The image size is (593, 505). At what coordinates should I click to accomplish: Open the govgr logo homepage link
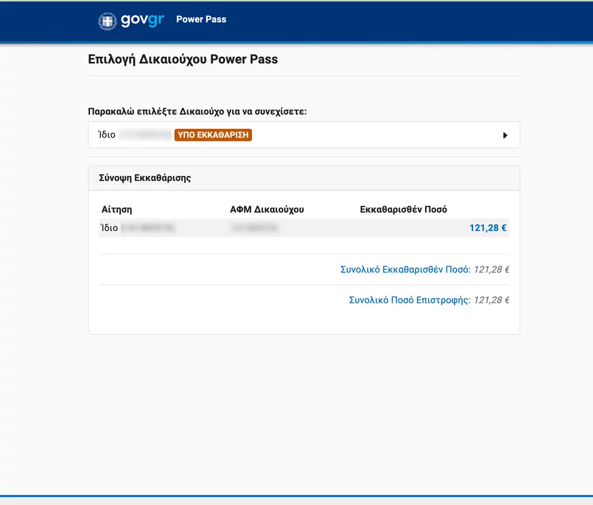pyautogui.click(x=131, y=21)
